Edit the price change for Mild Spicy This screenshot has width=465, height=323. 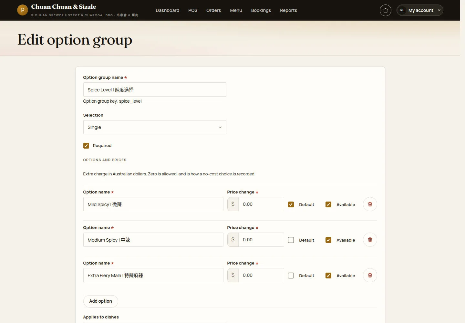click(261, 204)
